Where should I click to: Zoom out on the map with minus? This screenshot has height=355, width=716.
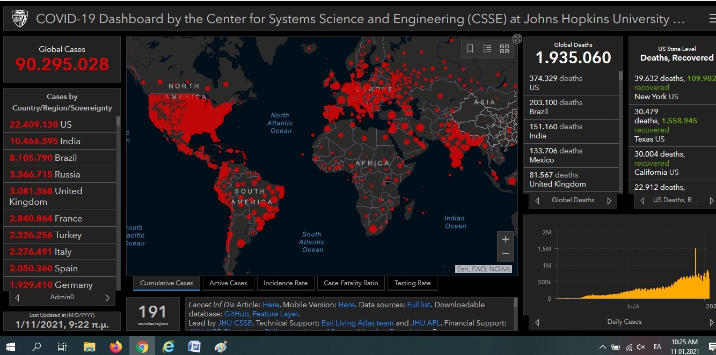point(505,254)
